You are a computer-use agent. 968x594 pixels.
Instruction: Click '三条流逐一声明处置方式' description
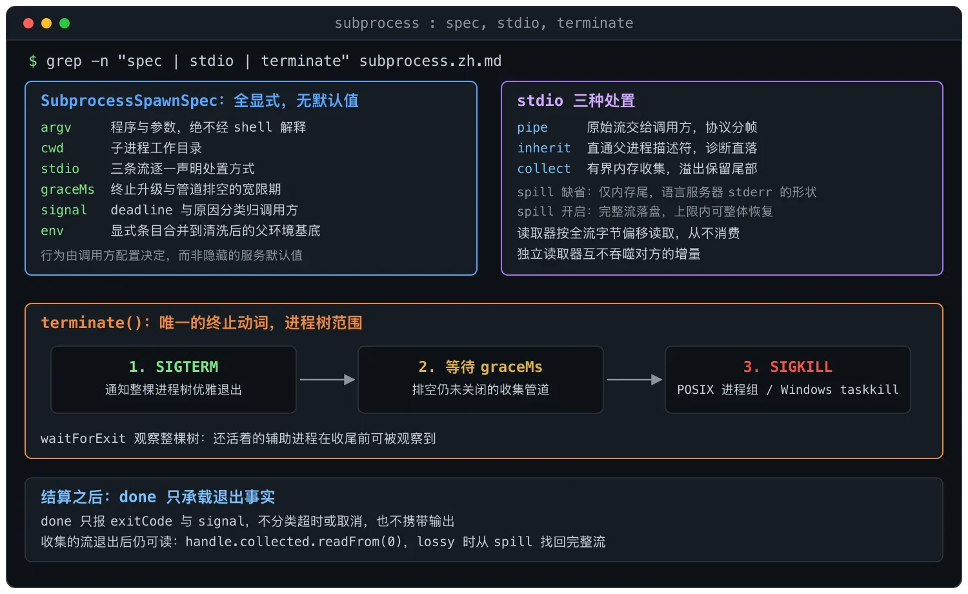pyautogui.click(x=183, y=169)
